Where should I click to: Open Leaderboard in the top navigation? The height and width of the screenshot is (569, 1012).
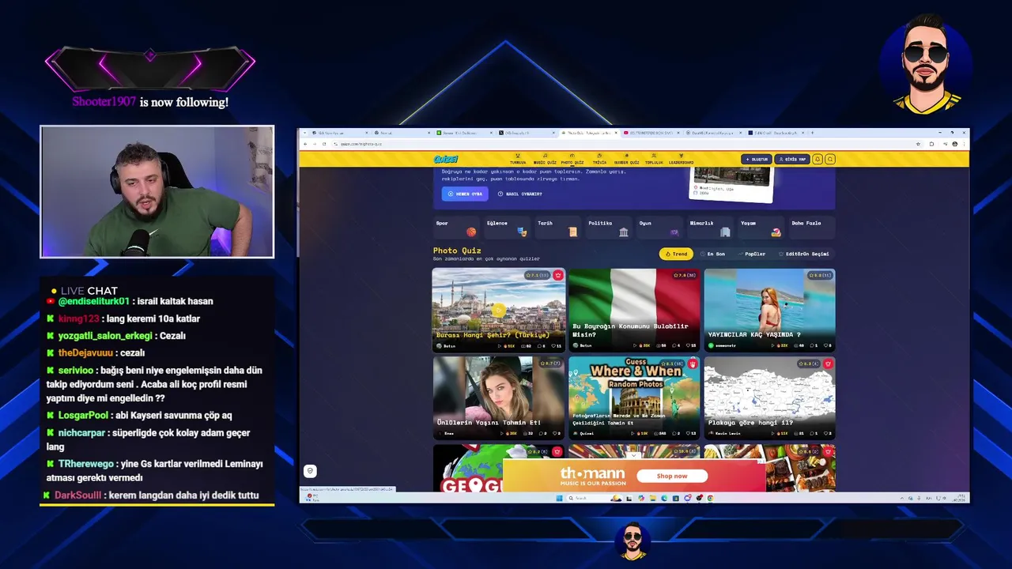coord(681,159)
